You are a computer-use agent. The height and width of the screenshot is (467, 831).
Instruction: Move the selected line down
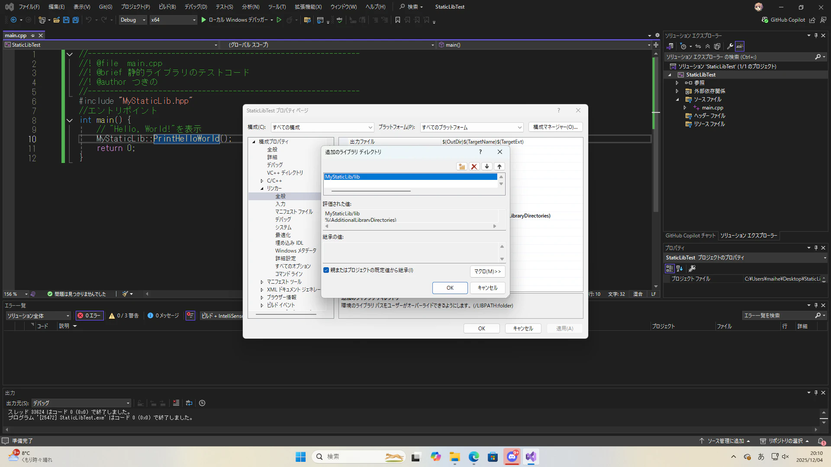pyautogui.click(x=487, y=166)
